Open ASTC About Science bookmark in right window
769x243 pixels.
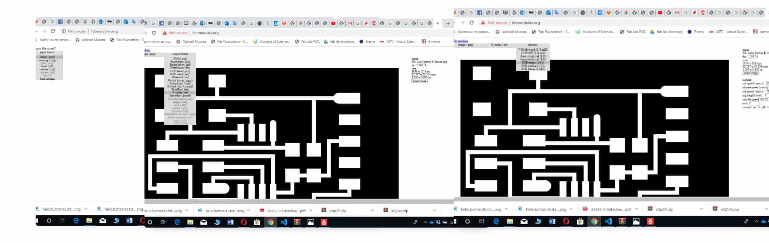click(728, 32)
